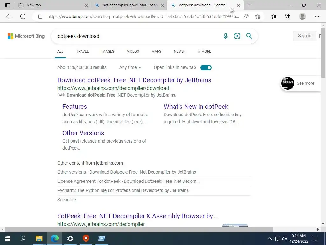Open What's New in dotPeek link

tap(196, 107)
